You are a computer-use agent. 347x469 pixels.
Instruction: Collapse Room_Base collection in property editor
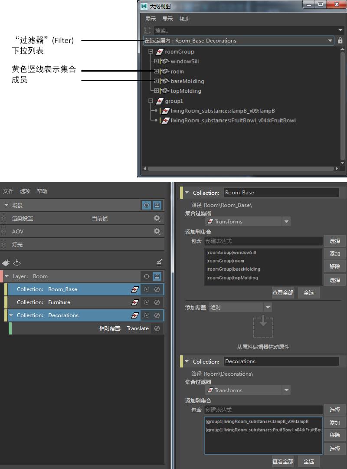click(x=187, y=193)
